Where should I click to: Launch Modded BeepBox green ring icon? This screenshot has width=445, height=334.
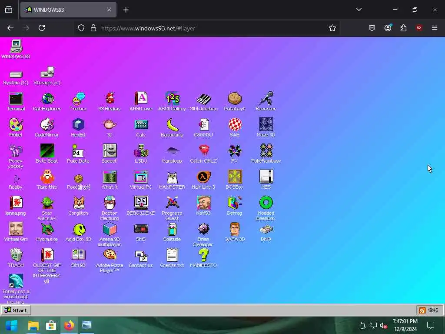[266, 203]
